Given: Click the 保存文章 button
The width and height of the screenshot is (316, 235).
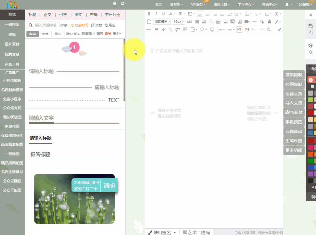Looking at the screenshot, I should (x=294, y=94).
